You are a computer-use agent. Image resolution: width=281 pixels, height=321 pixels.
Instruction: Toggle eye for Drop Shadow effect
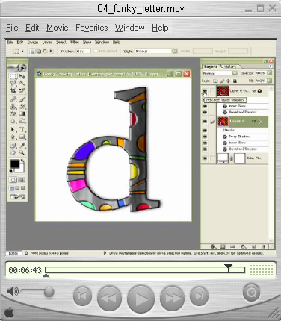pyautogui.click(x=205, y=137)
